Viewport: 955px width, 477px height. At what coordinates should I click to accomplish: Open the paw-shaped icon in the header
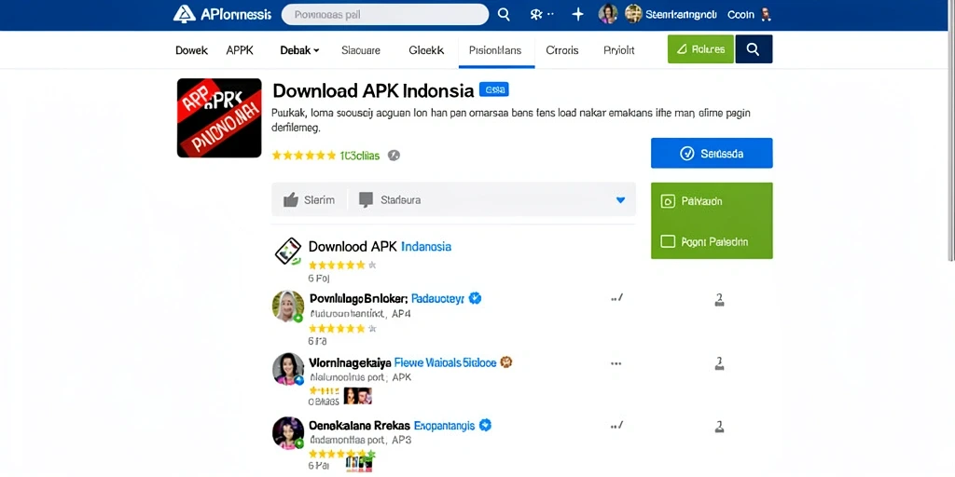coord(537,15)
